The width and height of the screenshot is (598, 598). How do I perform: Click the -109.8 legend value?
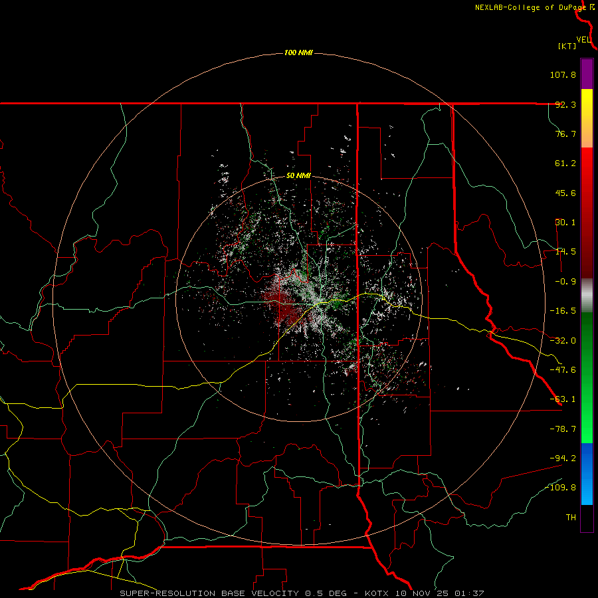point(561,488)
